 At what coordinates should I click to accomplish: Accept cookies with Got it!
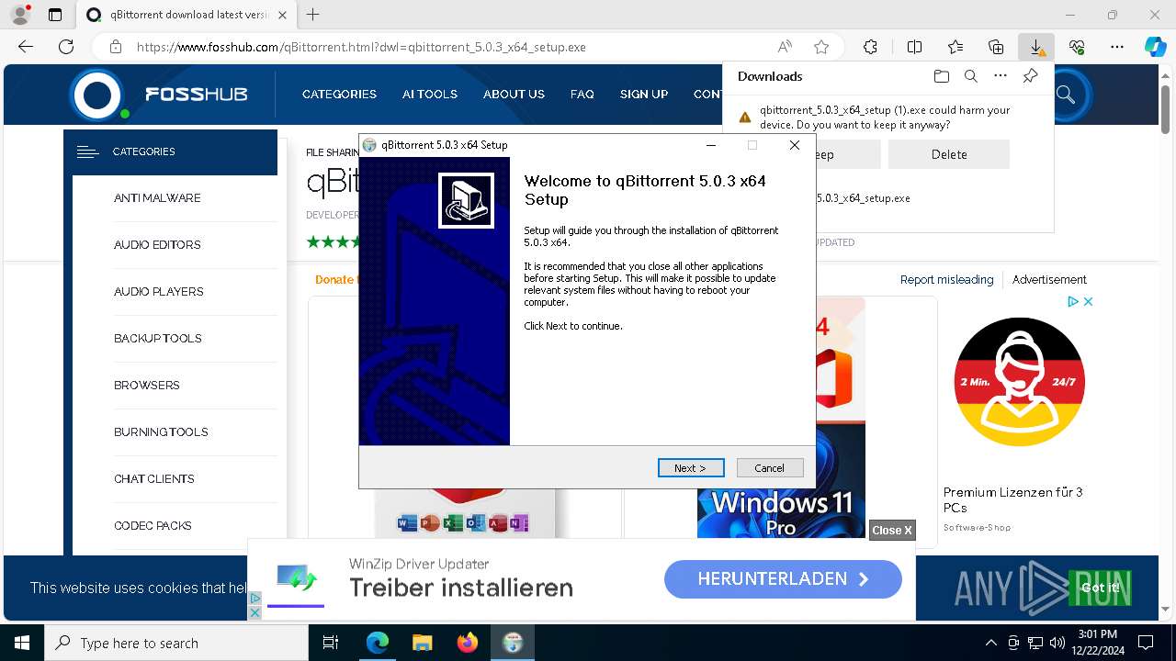click(x=1100, y=588)
